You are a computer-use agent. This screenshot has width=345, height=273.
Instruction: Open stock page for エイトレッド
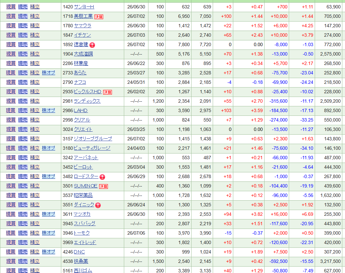(x=85, y=243)
